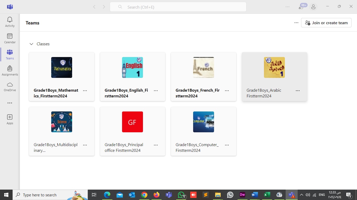Go back using the back arrow
This screenshot has height=200, width=357.
[94, 7]
